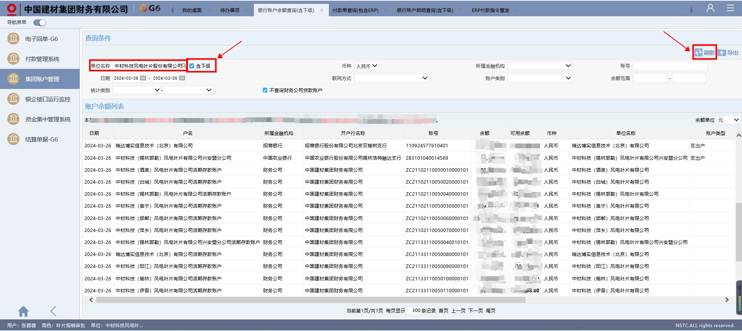Image resolution: width=742 pixels, height=331 pixels.
Task: Click the 单位名称 input field
Action: [148, 66]
